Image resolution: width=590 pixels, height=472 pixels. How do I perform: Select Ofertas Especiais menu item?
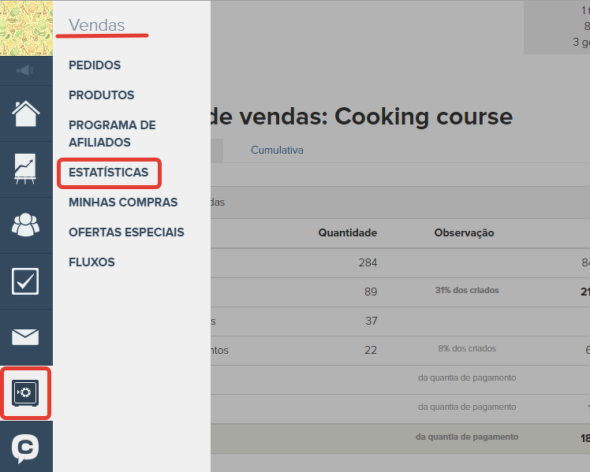(126, 232)
